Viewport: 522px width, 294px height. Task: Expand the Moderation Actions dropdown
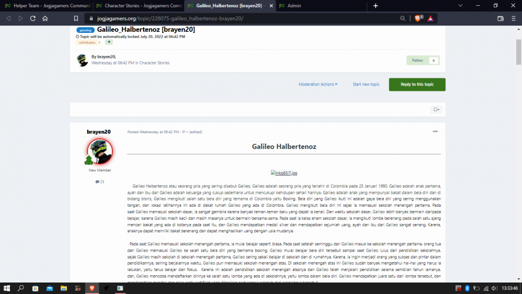click(318, 84)
